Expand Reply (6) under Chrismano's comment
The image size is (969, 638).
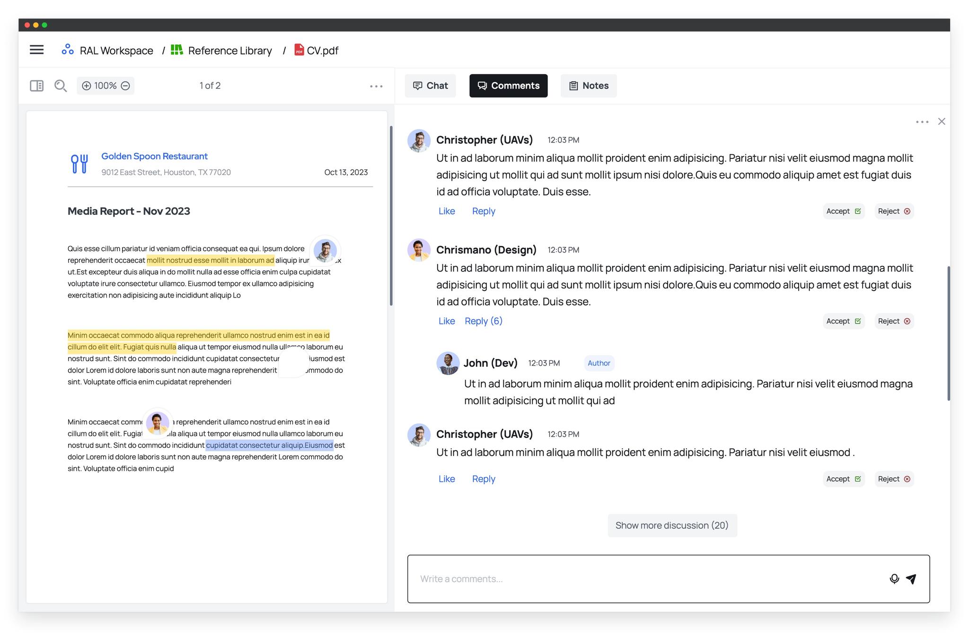(484, 321)
